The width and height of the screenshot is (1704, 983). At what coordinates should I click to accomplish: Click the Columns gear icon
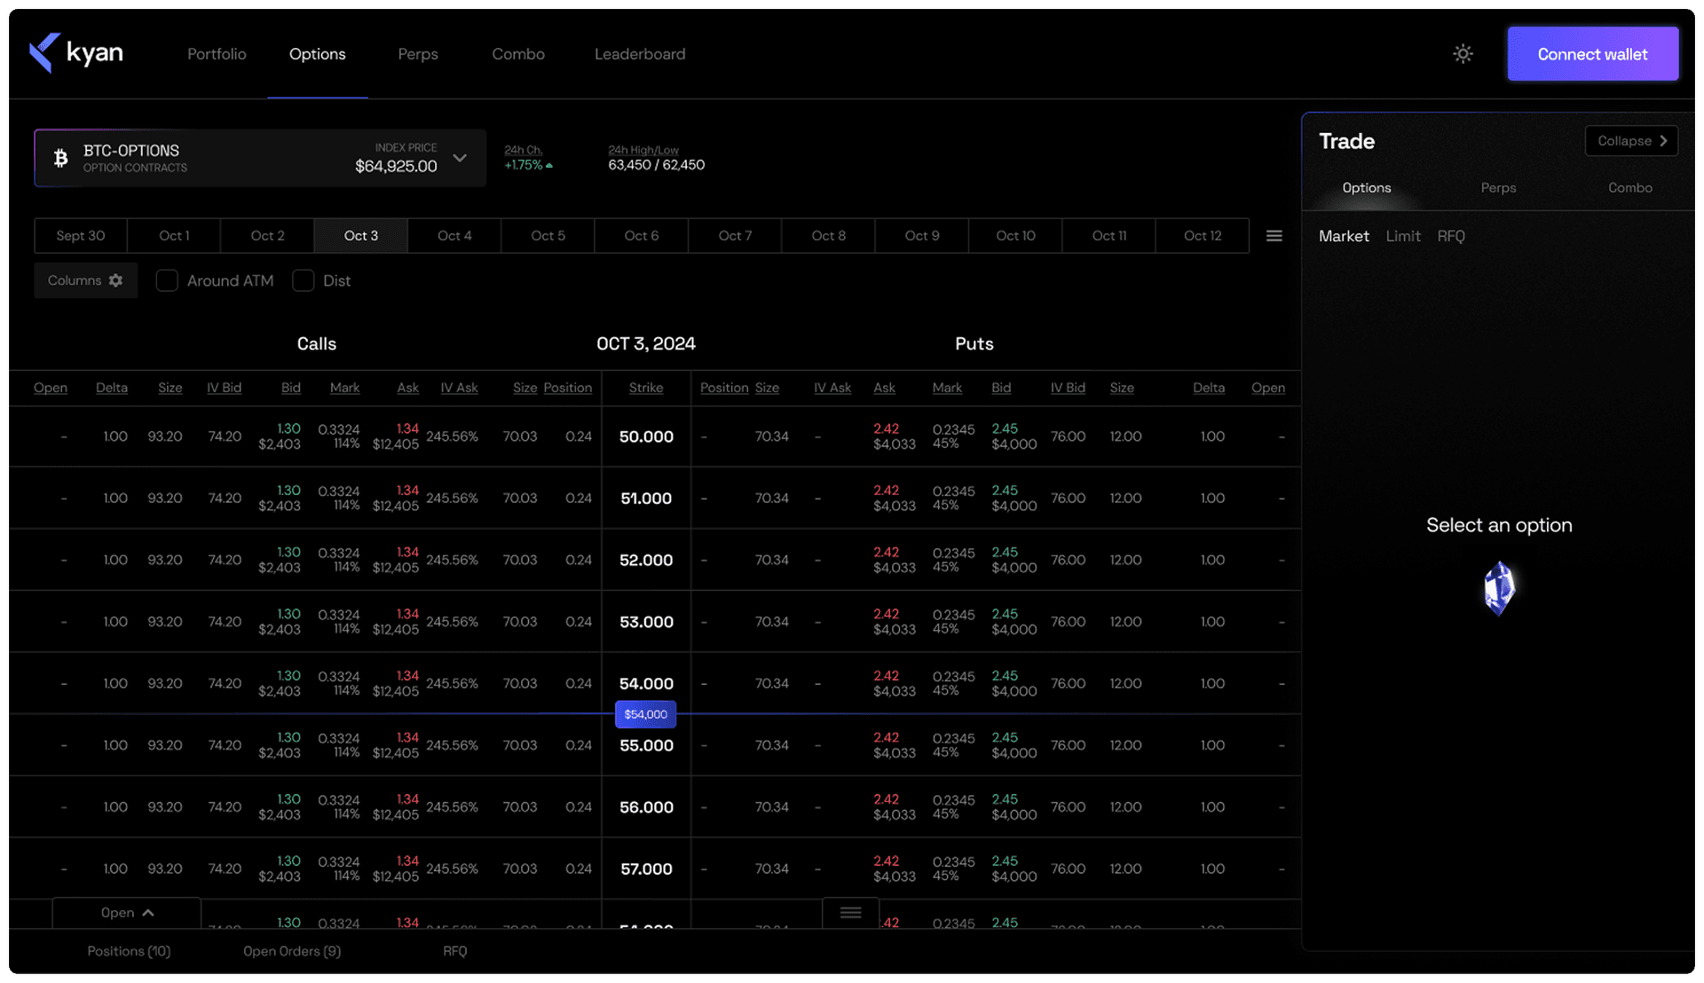[x=115, y=280]
